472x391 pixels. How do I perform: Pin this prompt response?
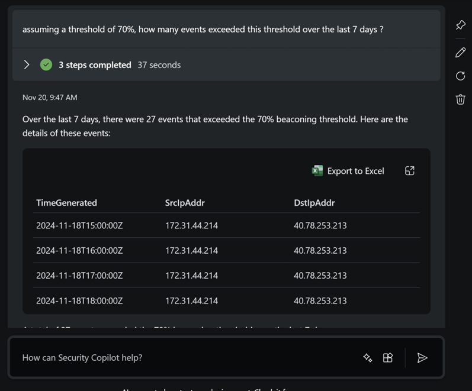[x=460, y=25]
